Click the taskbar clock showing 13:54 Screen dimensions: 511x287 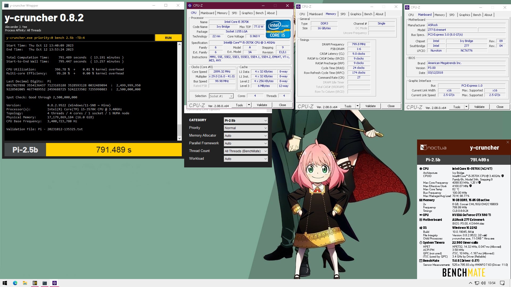[x=492, y=283]
